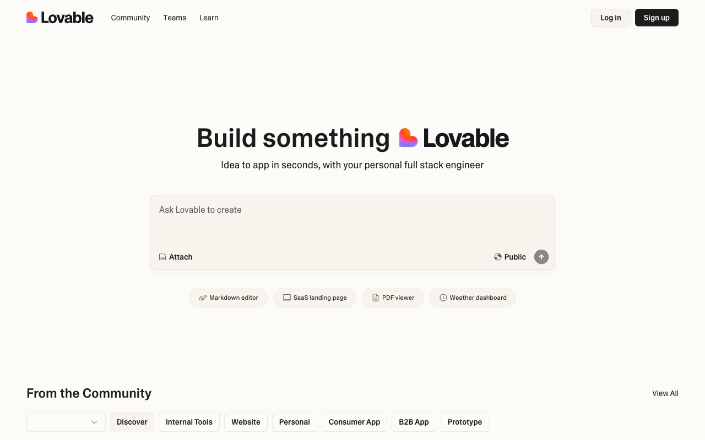The height and width of the screenshot is (440, 705).
Task: Follow the View All community link
Action: click(665, 393)
